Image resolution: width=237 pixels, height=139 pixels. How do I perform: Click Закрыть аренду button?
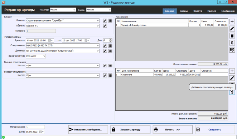[130, 130]
